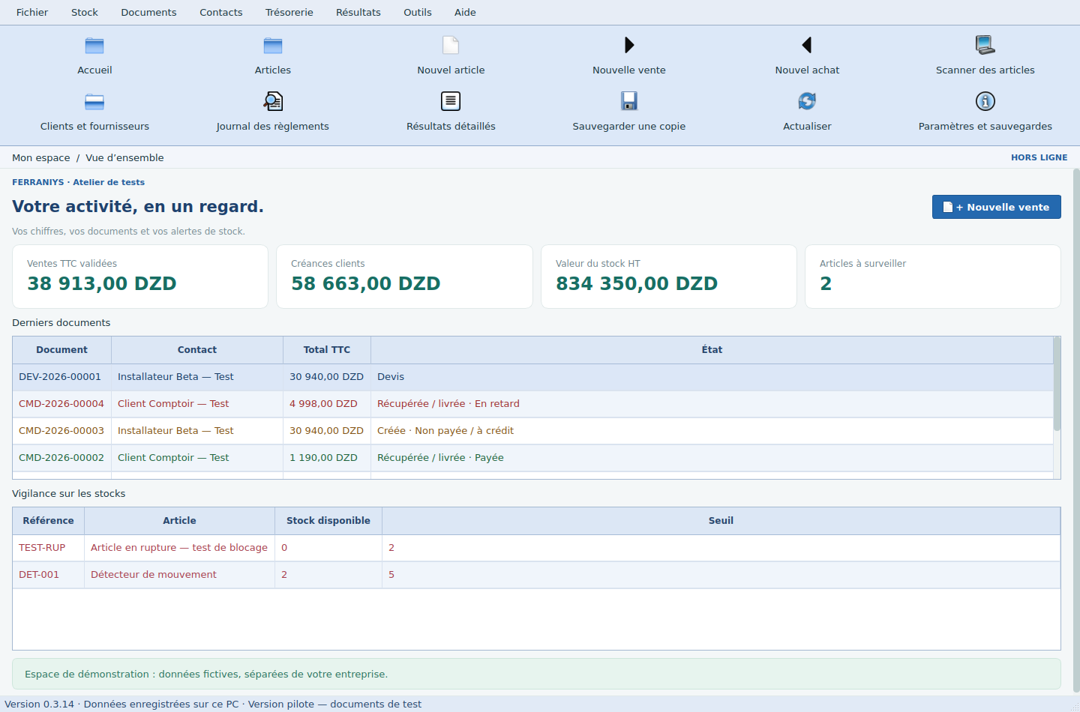Click the Ventes TTC validées card
The image size is (1080, 712).
pyautogui.click(x=140, y=277)
